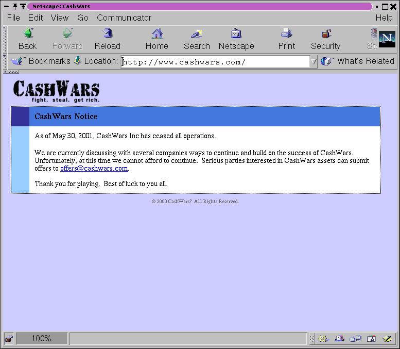This screenshot has height=349, width=400.
Task: Click the Stop traffic-light button
Action: (x=373, y=39)
